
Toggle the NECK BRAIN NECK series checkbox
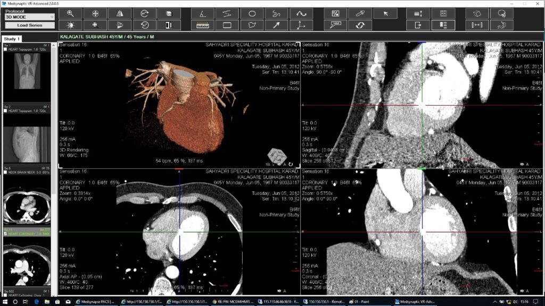(6, 173)
